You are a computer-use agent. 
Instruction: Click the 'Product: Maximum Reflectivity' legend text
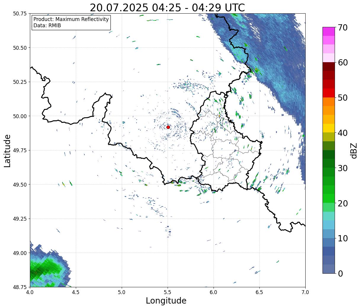[x=71, y=19]
